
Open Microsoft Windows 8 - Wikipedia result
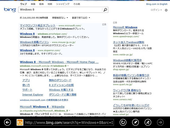pos(42,107)
